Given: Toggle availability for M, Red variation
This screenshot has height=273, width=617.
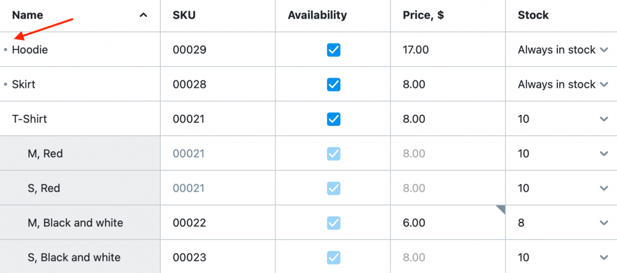Looking at the screenshot, I should click(x=333, y=153).
